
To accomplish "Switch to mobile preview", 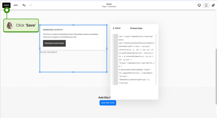I will tap(206, 5).
